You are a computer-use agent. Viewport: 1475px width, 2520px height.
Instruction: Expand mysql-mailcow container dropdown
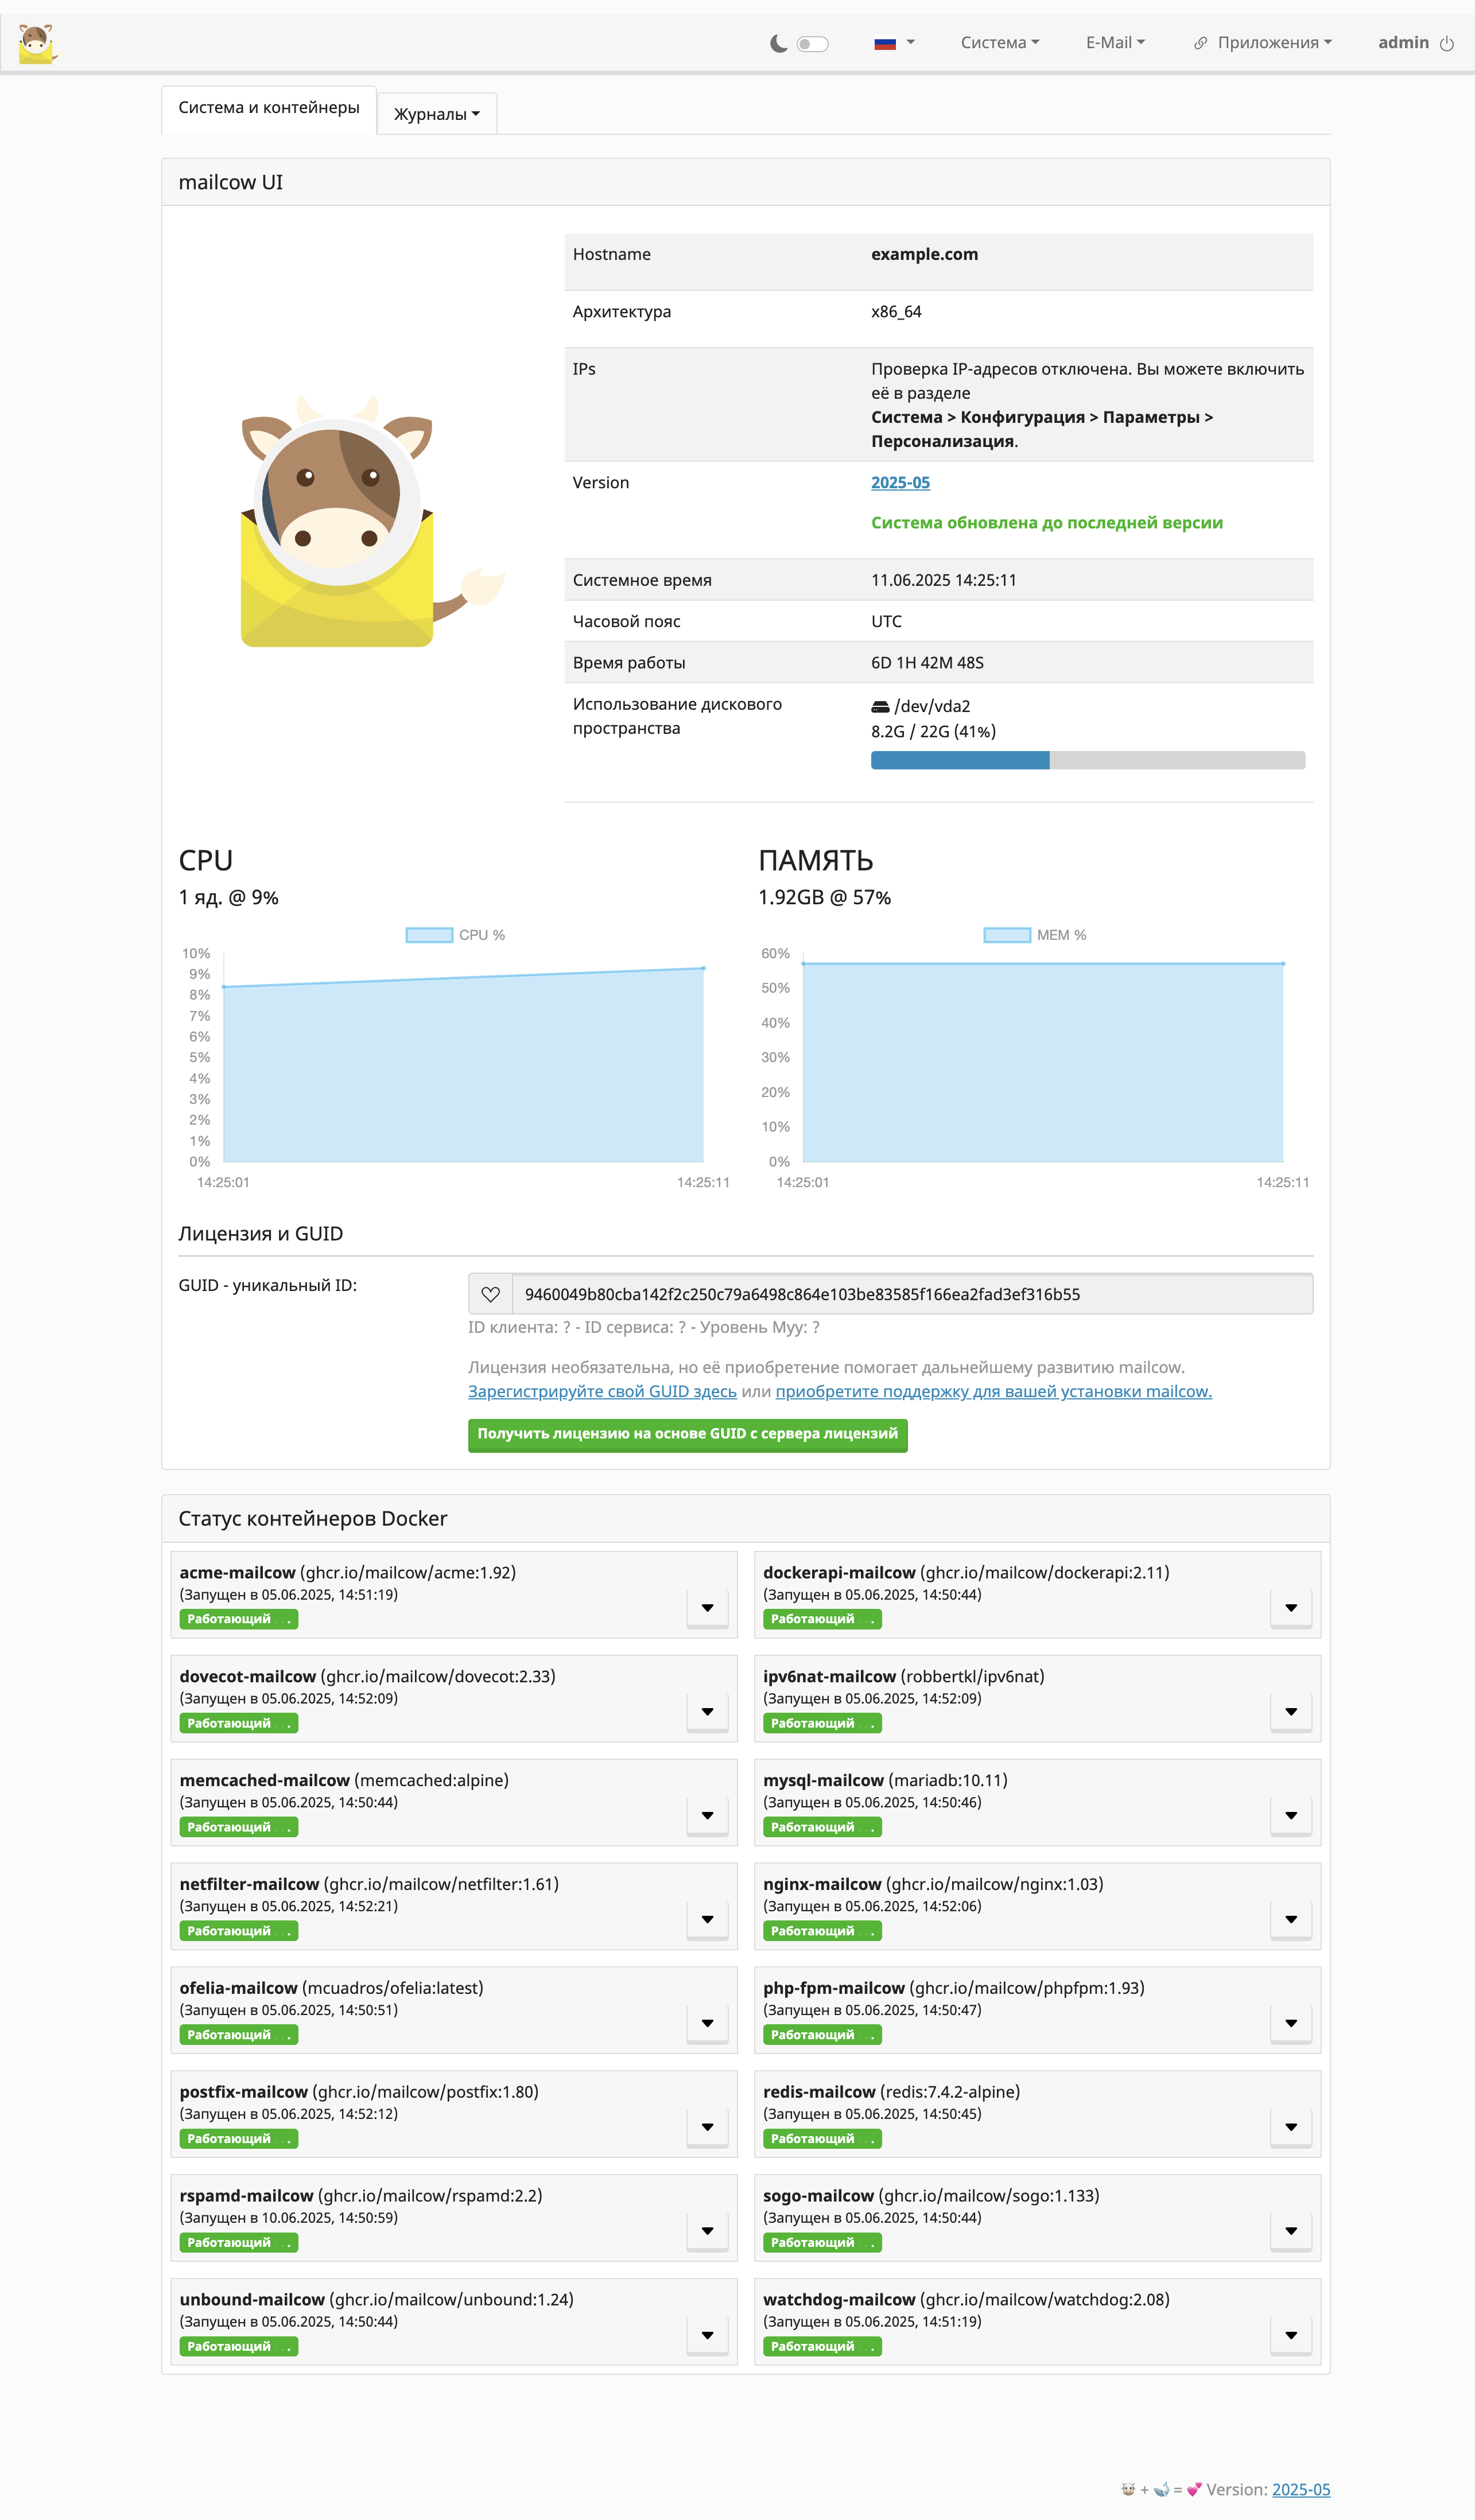tap(1291, 1816)
